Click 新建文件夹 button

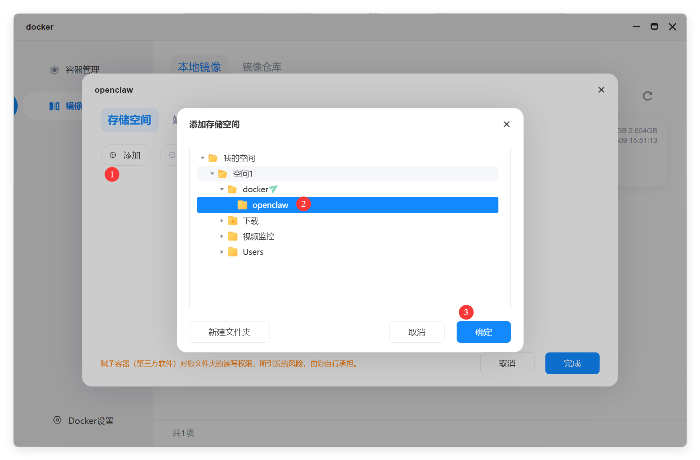(229, 332)
